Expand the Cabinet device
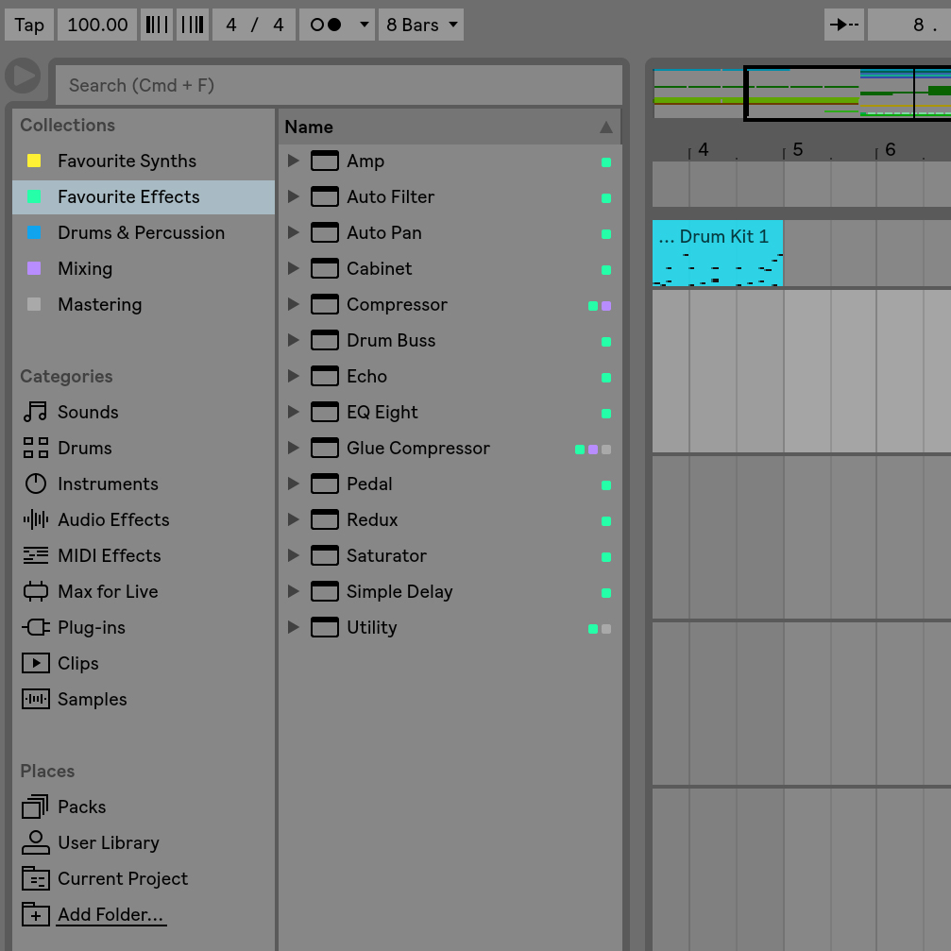Screen dimensions: 951x951 [293, 268]
